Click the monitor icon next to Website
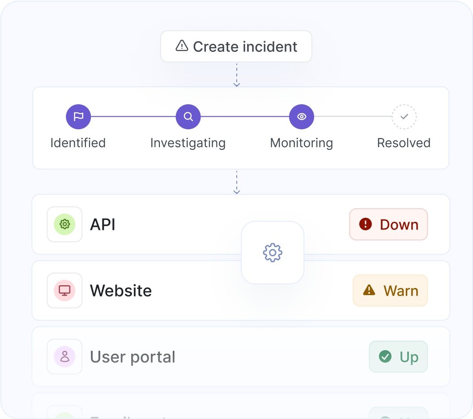 [x=64, y=291]
